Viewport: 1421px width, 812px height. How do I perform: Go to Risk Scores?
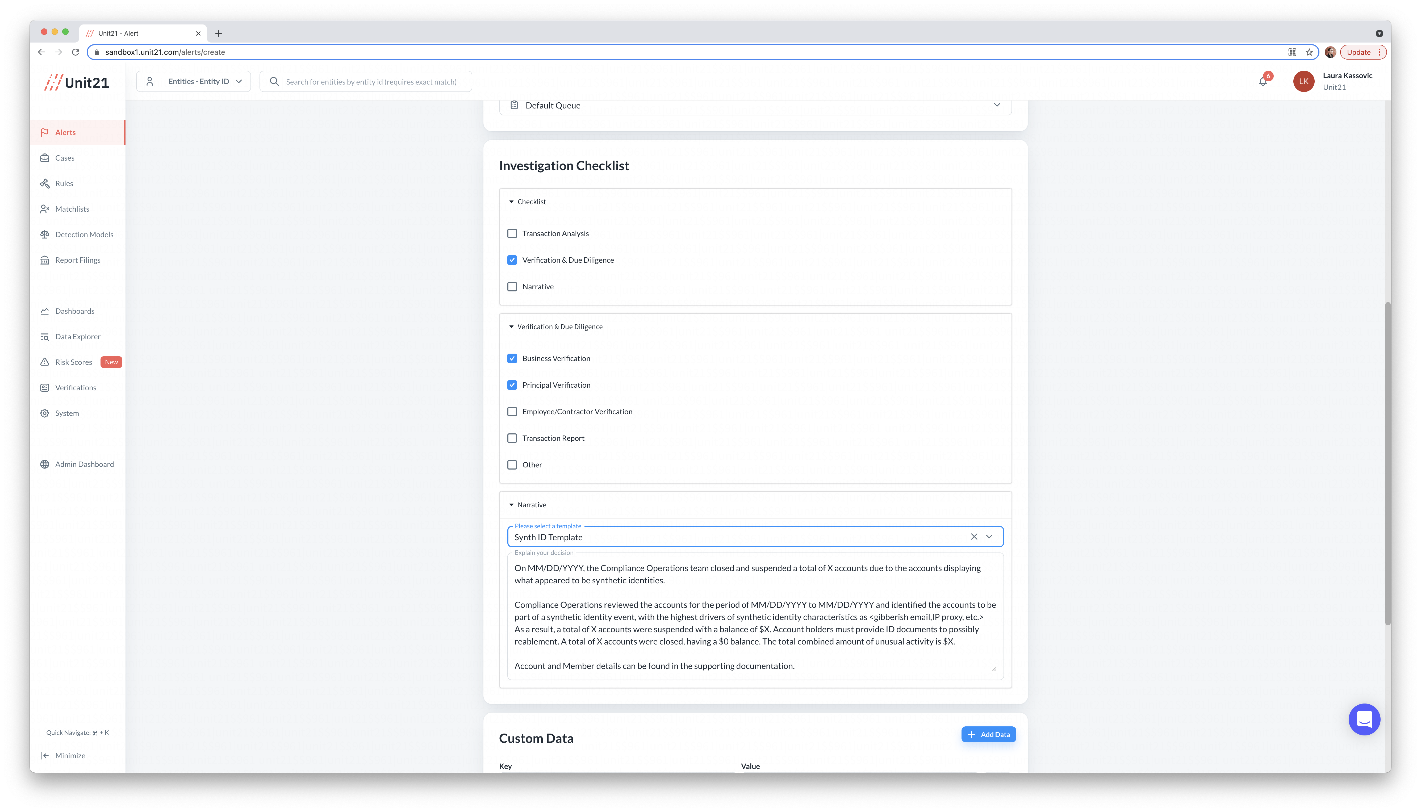73,362
